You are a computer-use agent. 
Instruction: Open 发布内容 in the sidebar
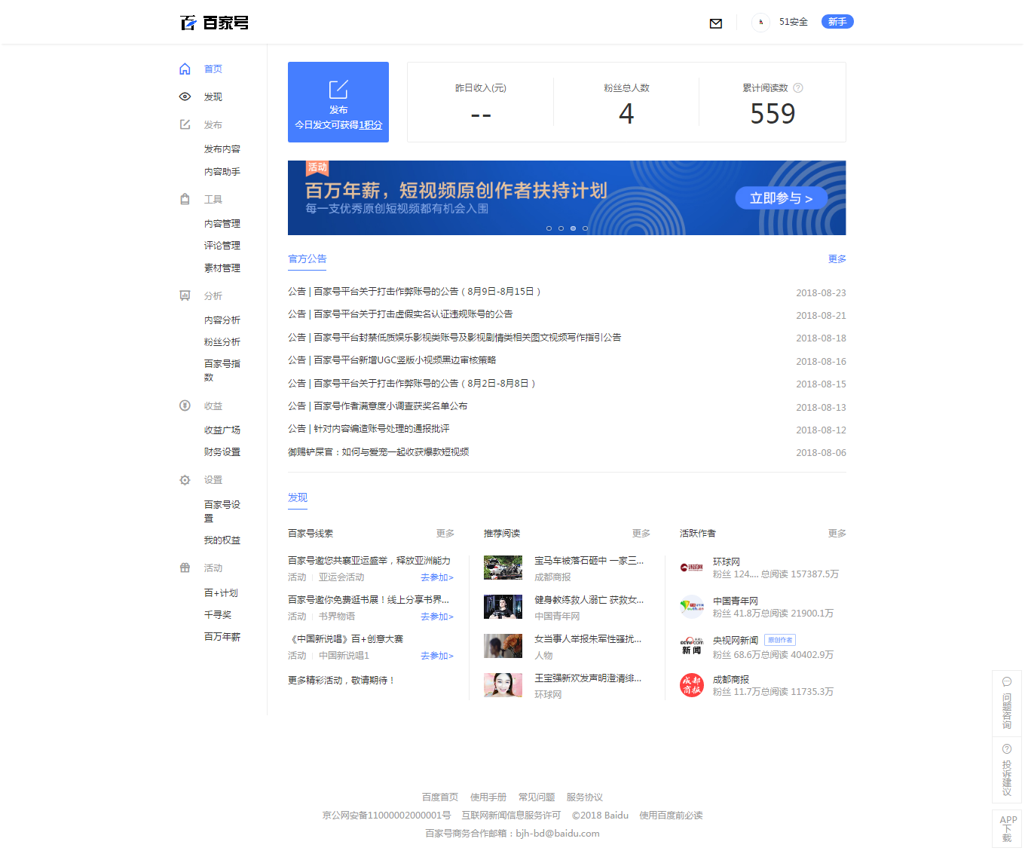pos(222,149)
